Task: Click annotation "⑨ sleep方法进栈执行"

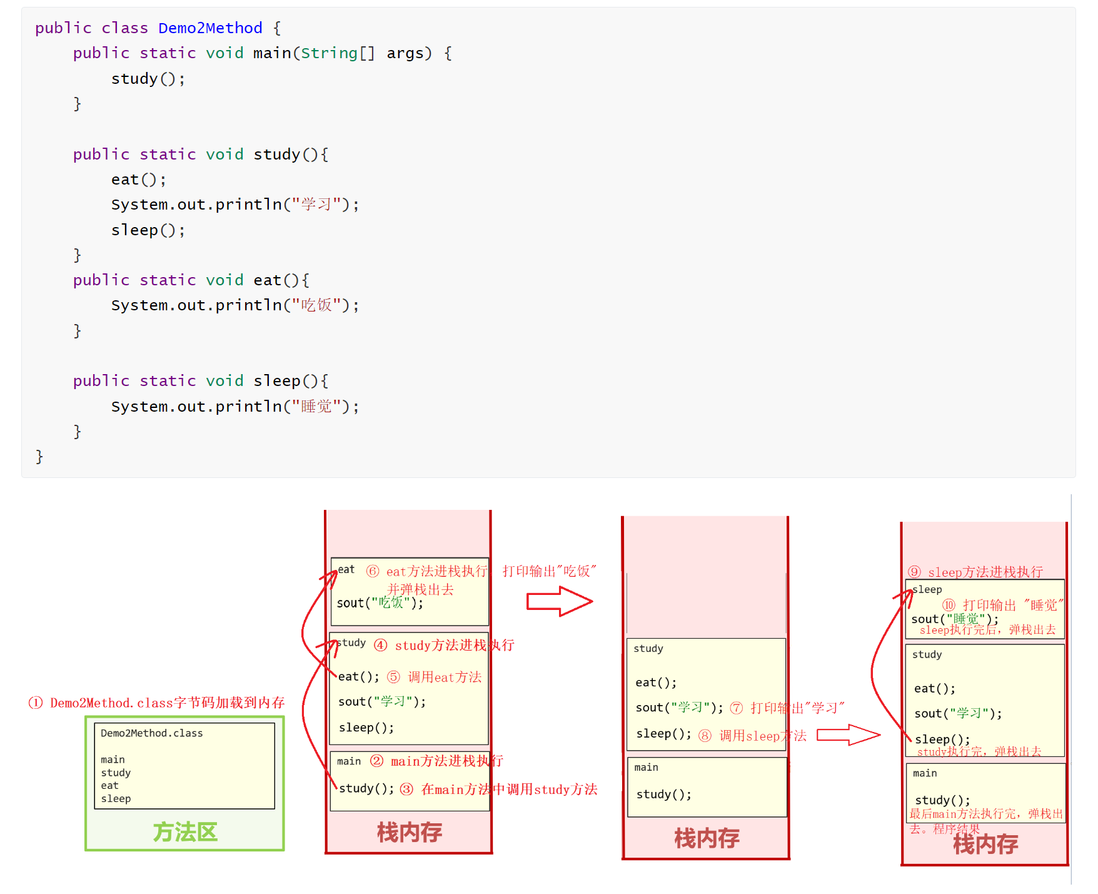Action: click(x=975, y=572)
